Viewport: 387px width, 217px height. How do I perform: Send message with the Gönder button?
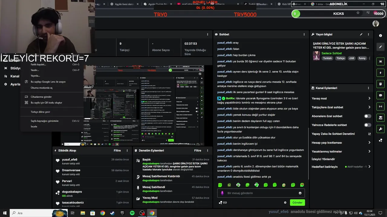[x=297, y=203]
